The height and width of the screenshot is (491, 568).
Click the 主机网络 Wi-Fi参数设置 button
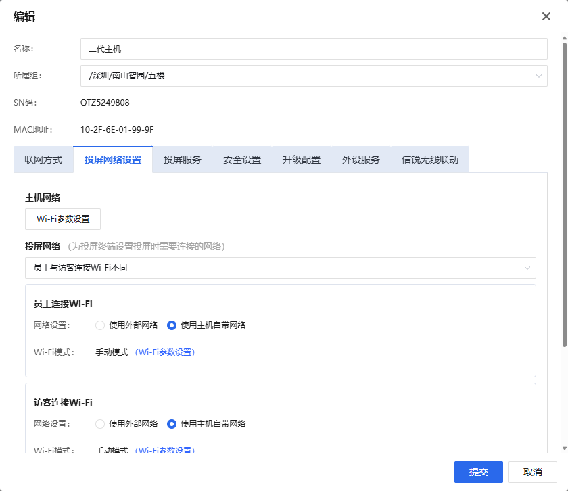(x=63, y=219)
